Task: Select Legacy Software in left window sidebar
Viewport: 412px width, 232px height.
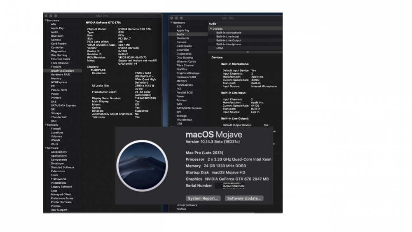Action: coord(61,187)
